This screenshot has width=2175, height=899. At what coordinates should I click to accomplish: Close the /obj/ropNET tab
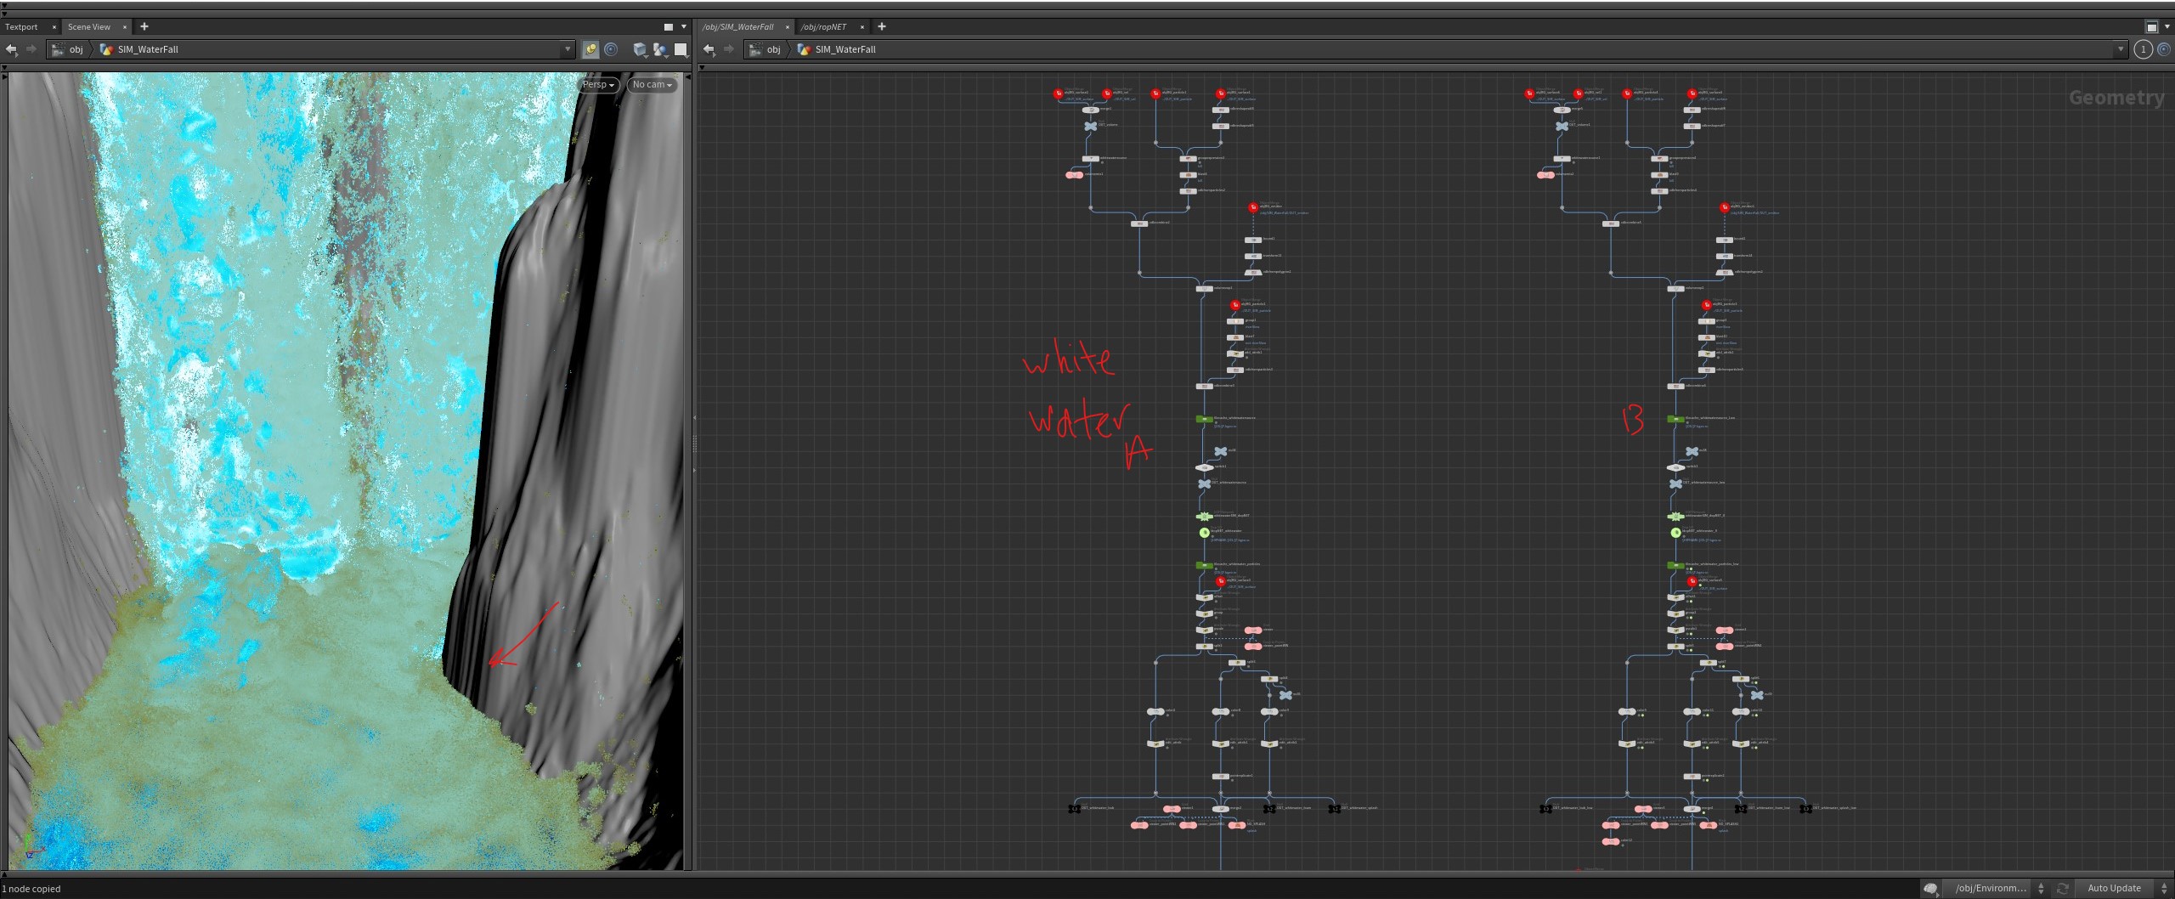coord(862,27)
